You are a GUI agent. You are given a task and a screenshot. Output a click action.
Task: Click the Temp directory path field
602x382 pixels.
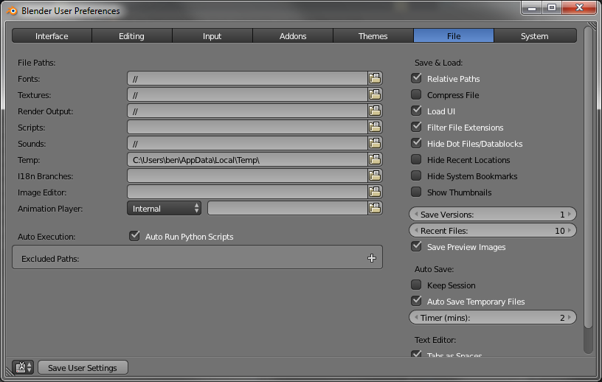tap(247, 159)
